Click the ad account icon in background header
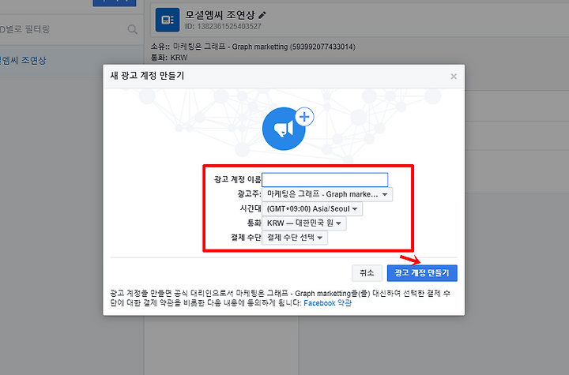Viewport: 569px width, 375px height. point(168,20)
